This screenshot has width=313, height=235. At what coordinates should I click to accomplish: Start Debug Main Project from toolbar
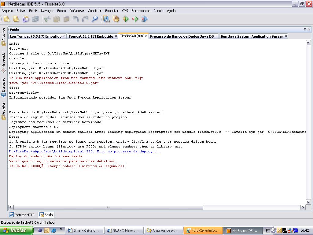click(135, 19)
